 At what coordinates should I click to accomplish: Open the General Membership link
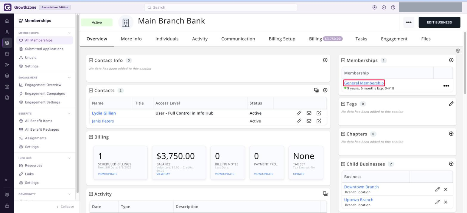pos(364,83)
